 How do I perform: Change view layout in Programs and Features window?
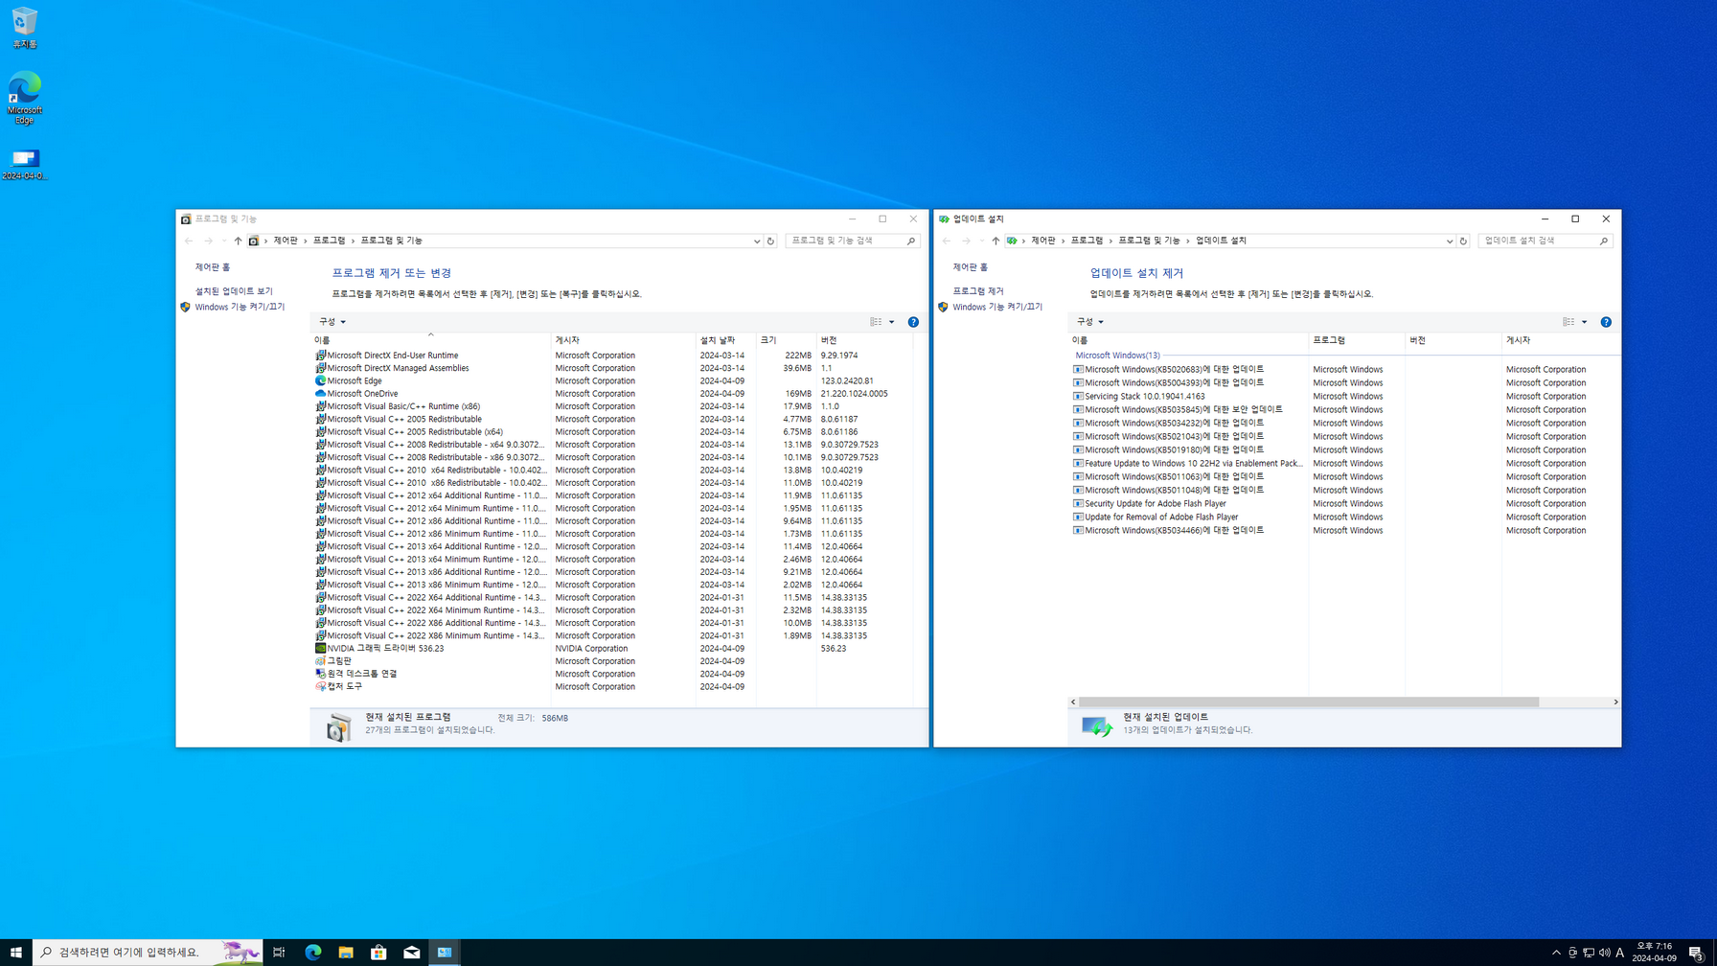(876, 322)
